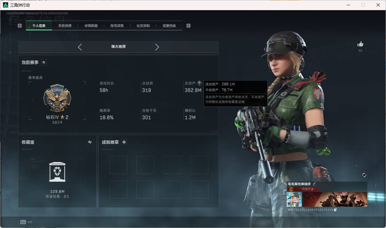Give a like with the thumbs-up icon

360,44
